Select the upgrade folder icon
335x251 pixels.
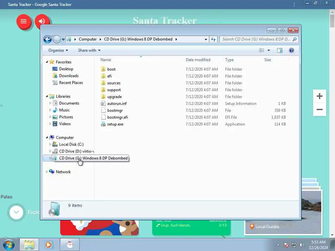pos(103,96)
